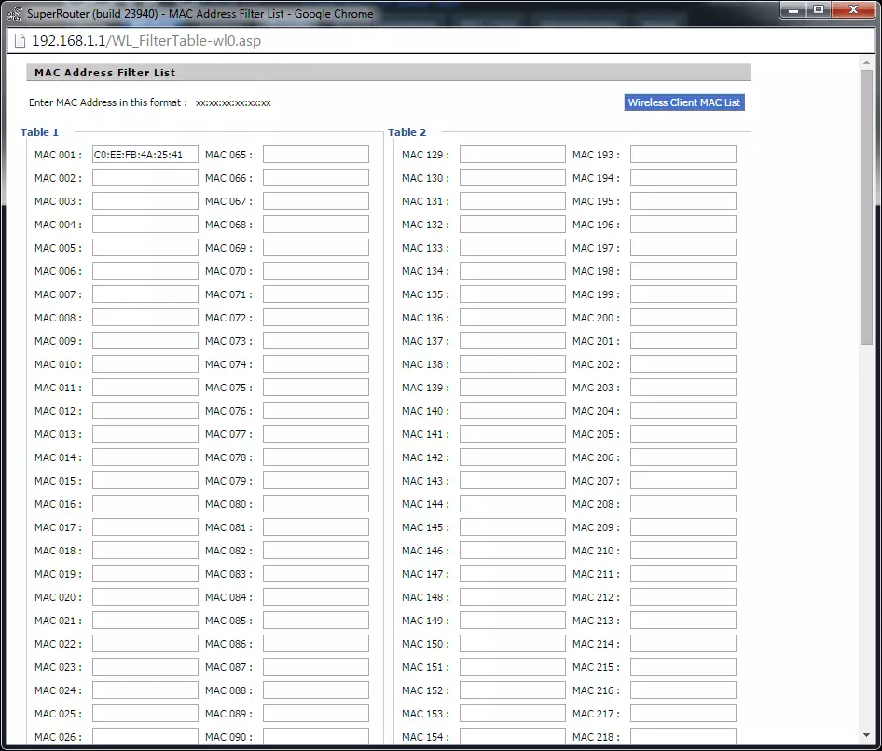Click the empty MAC 002 input field
Viewport: 882px width, 751px height.
[145, 177]
